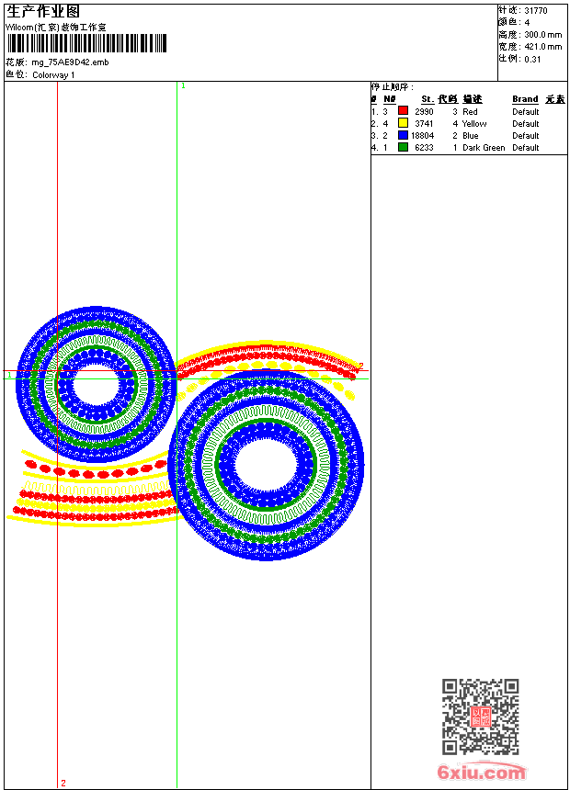Screen dimensions: 570x790
Task: Click stitch count "18804" in the Blue row
Action: tap(422, 136)
